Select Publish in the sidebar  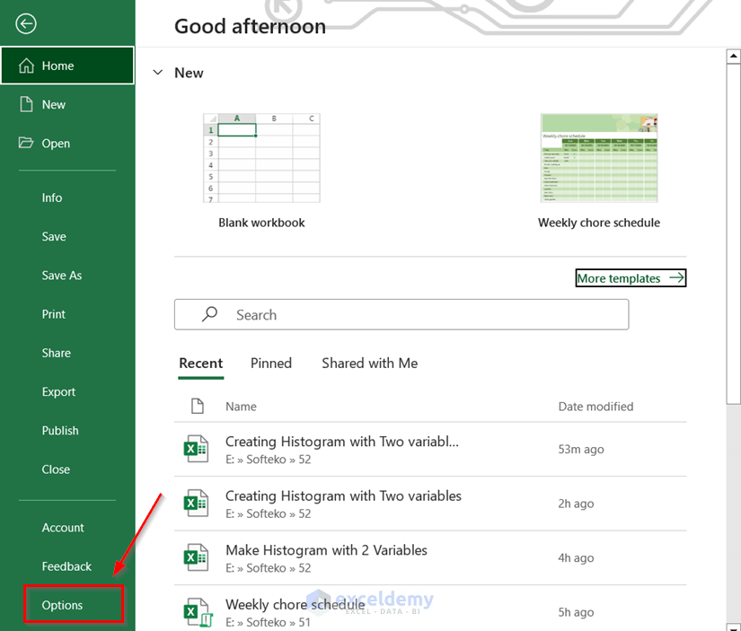point(60,430)
